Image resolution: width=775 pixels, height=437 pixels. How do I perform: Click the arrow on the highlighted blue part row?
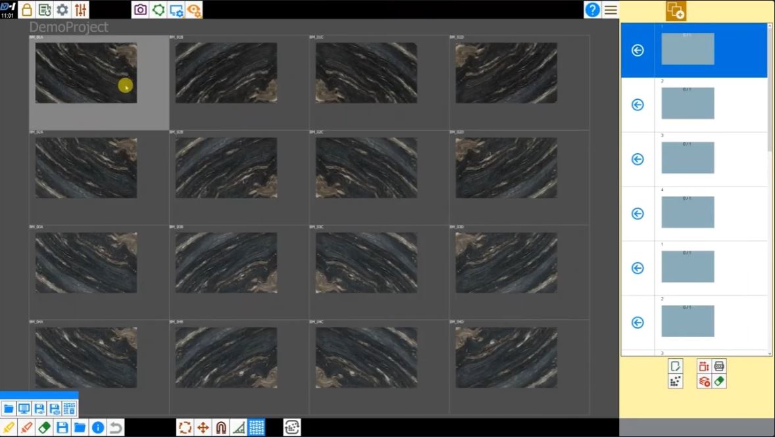click(x=637, y=50)
